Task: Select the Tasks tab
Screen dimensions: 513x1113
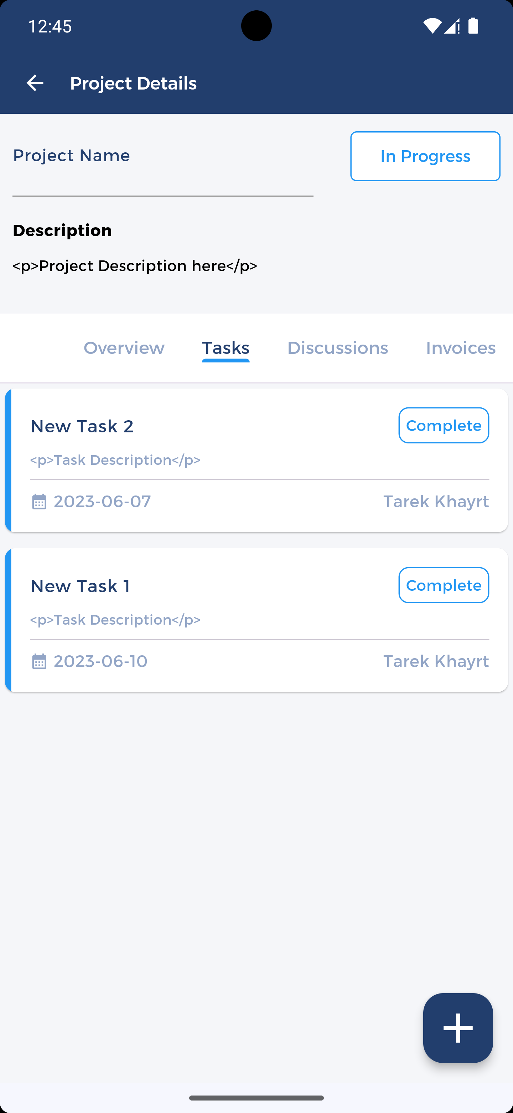Action: coord(226,348)
